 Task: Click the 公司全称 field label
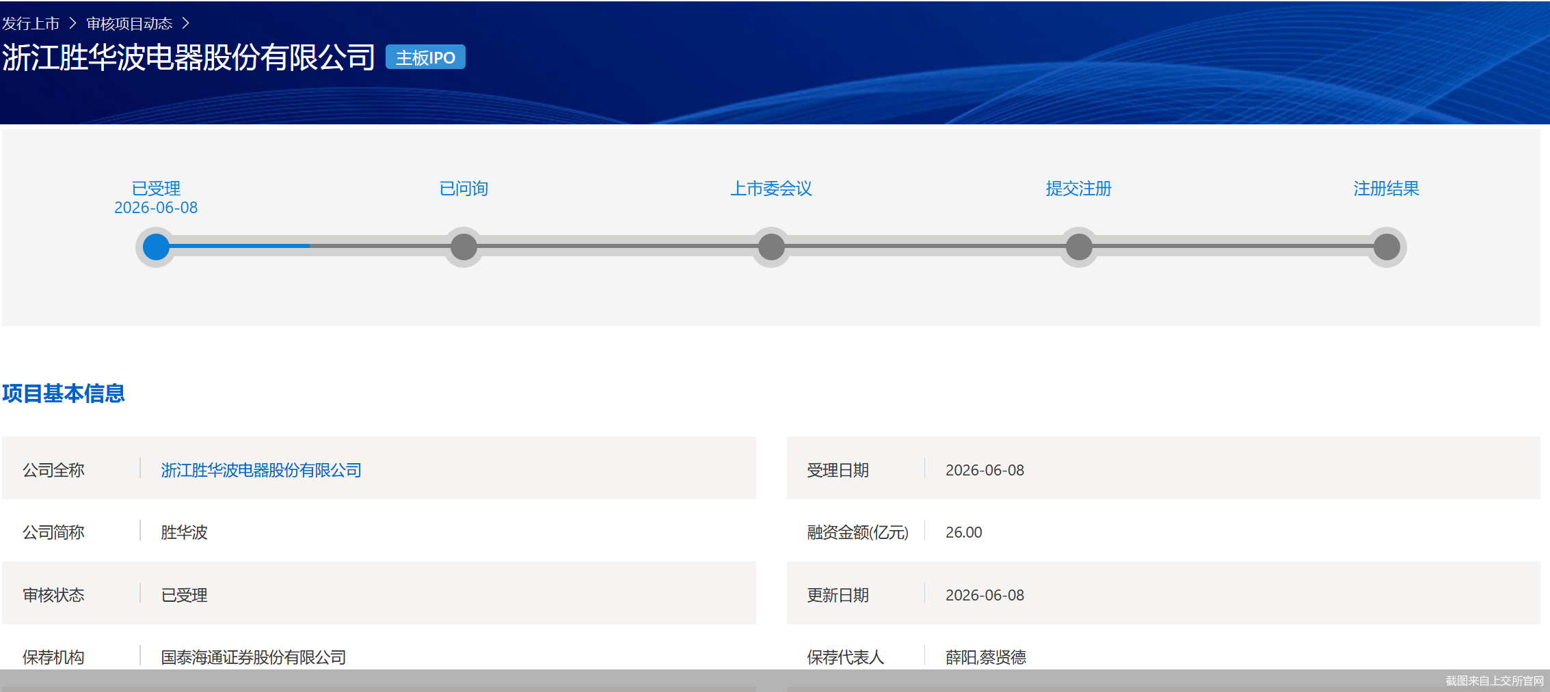pos(53,470)
